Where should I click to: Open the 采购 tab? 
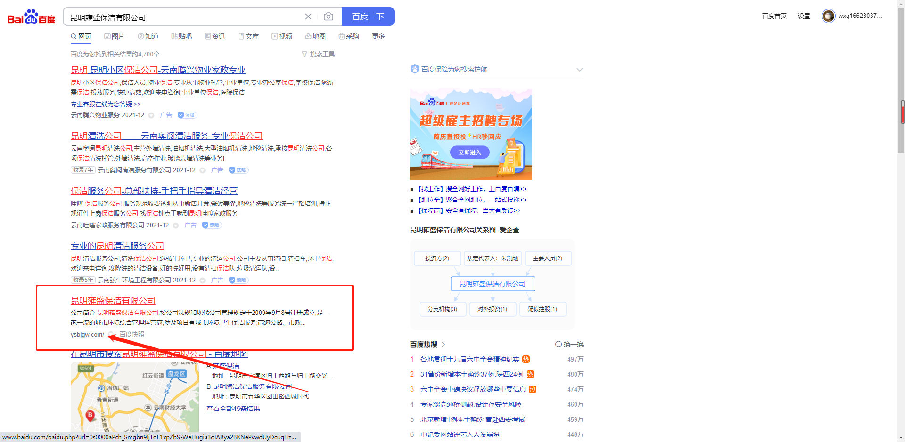click(349, 36)
